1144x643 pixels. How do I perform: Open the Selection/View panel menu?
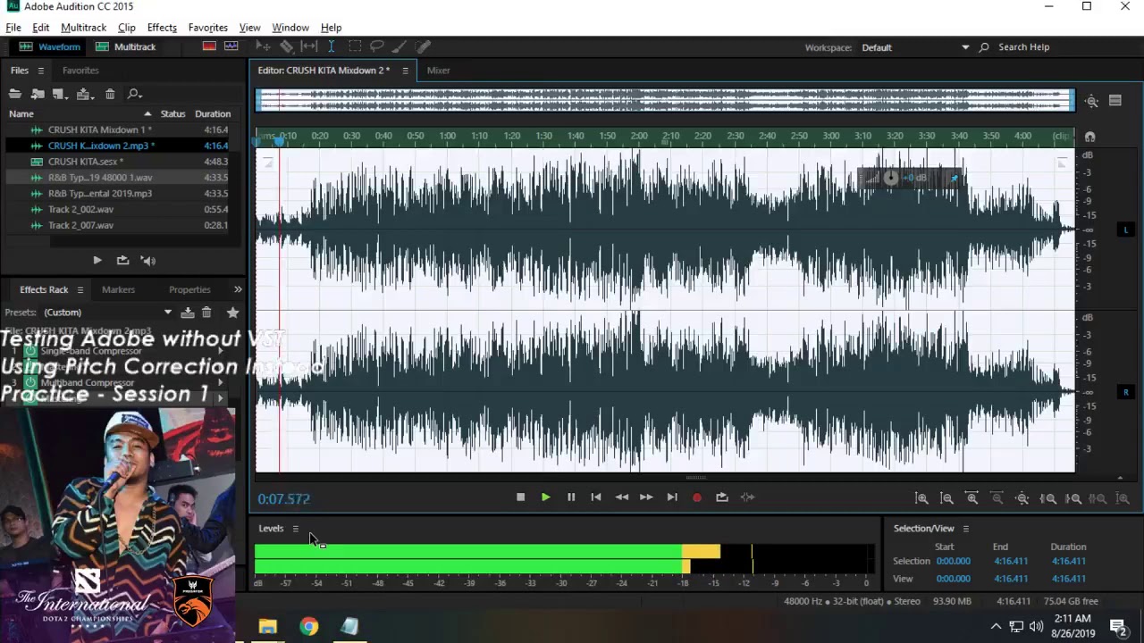point(965,529)
